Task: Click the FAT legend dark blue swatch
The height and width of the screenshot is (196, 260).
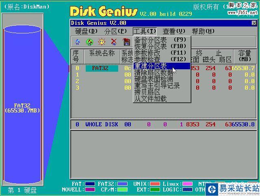Action: pyautogui.click(x=90, y=184)
